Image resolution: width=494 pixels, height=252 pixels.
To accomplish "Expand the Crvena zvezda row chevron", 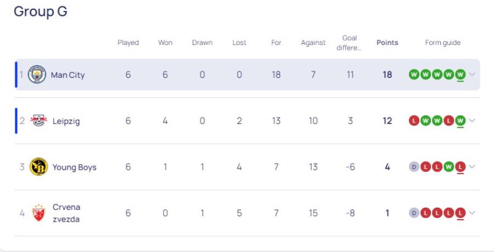I will 472,213.
